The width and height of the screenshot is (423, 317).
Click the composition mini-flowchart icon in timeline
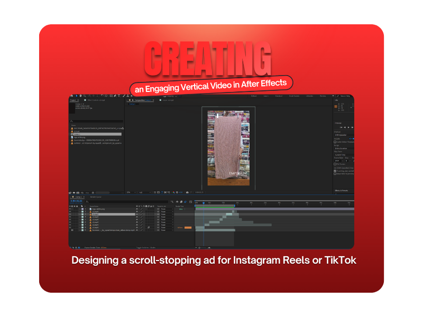(172, 202)
